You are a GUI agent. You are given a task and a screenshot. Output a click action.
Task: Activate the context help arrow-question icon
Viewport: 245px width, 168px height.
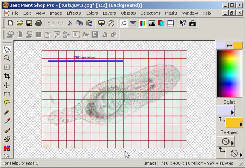point(183,23)
